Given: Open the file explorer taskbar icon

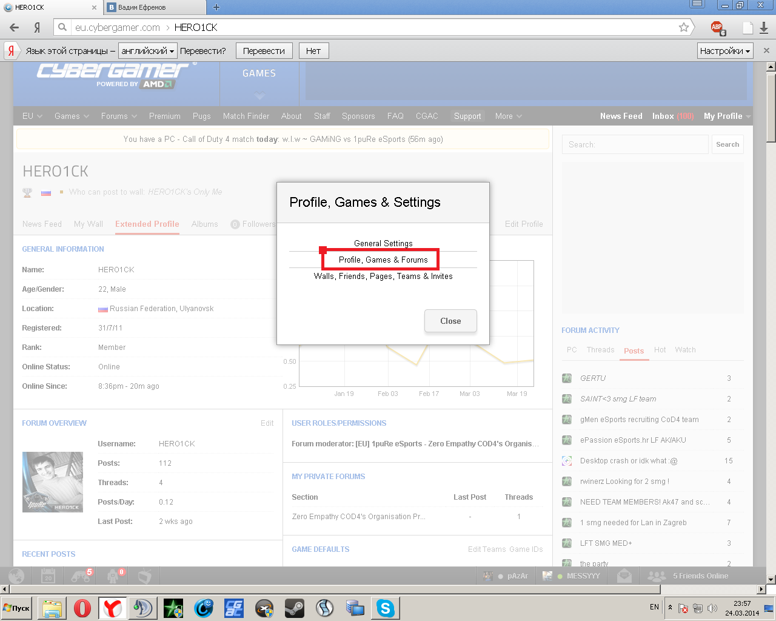Looking at the screenshot, I should pos(52,608).
